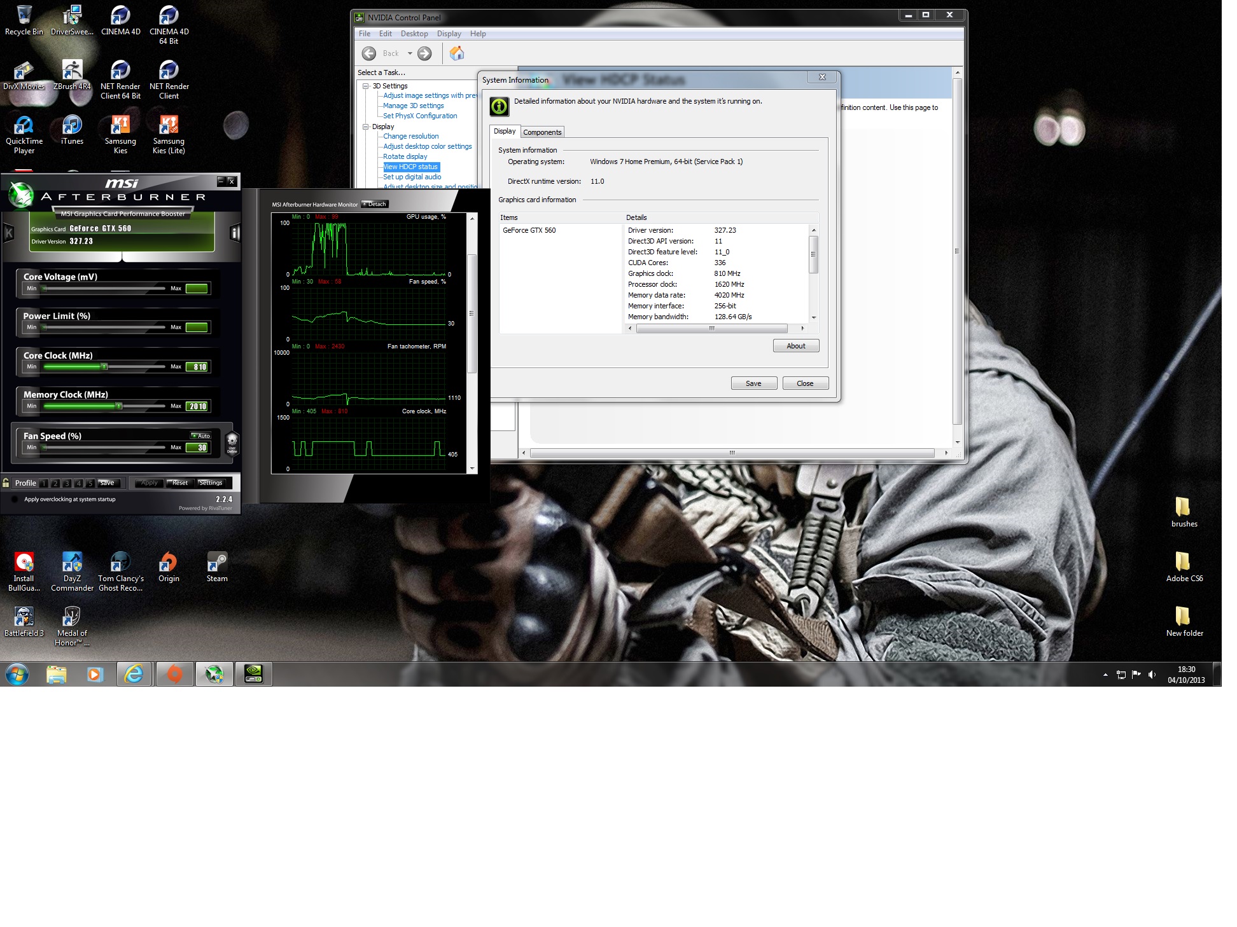Open the Display menu in the menu bar
Image resolution: width=1237 pixels, height=927 pixels.
(x=449, y=34)
